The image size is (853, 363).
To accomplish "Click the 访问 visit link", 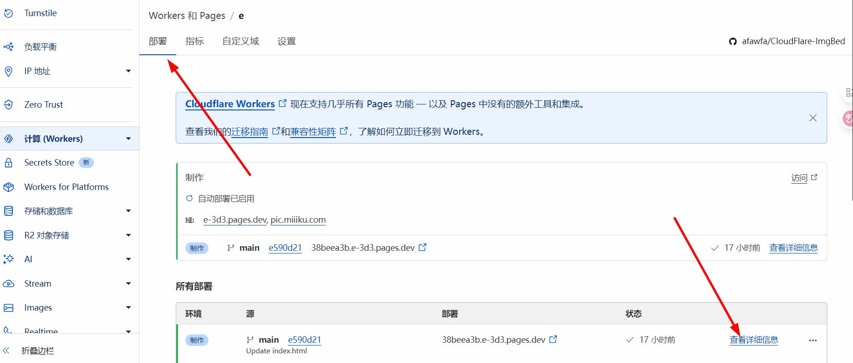I will [x=799, y=178].
